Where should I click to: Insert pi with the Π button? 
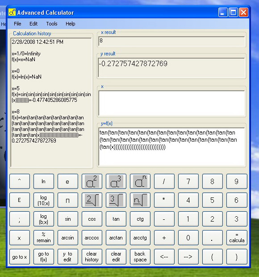(68, 200)
